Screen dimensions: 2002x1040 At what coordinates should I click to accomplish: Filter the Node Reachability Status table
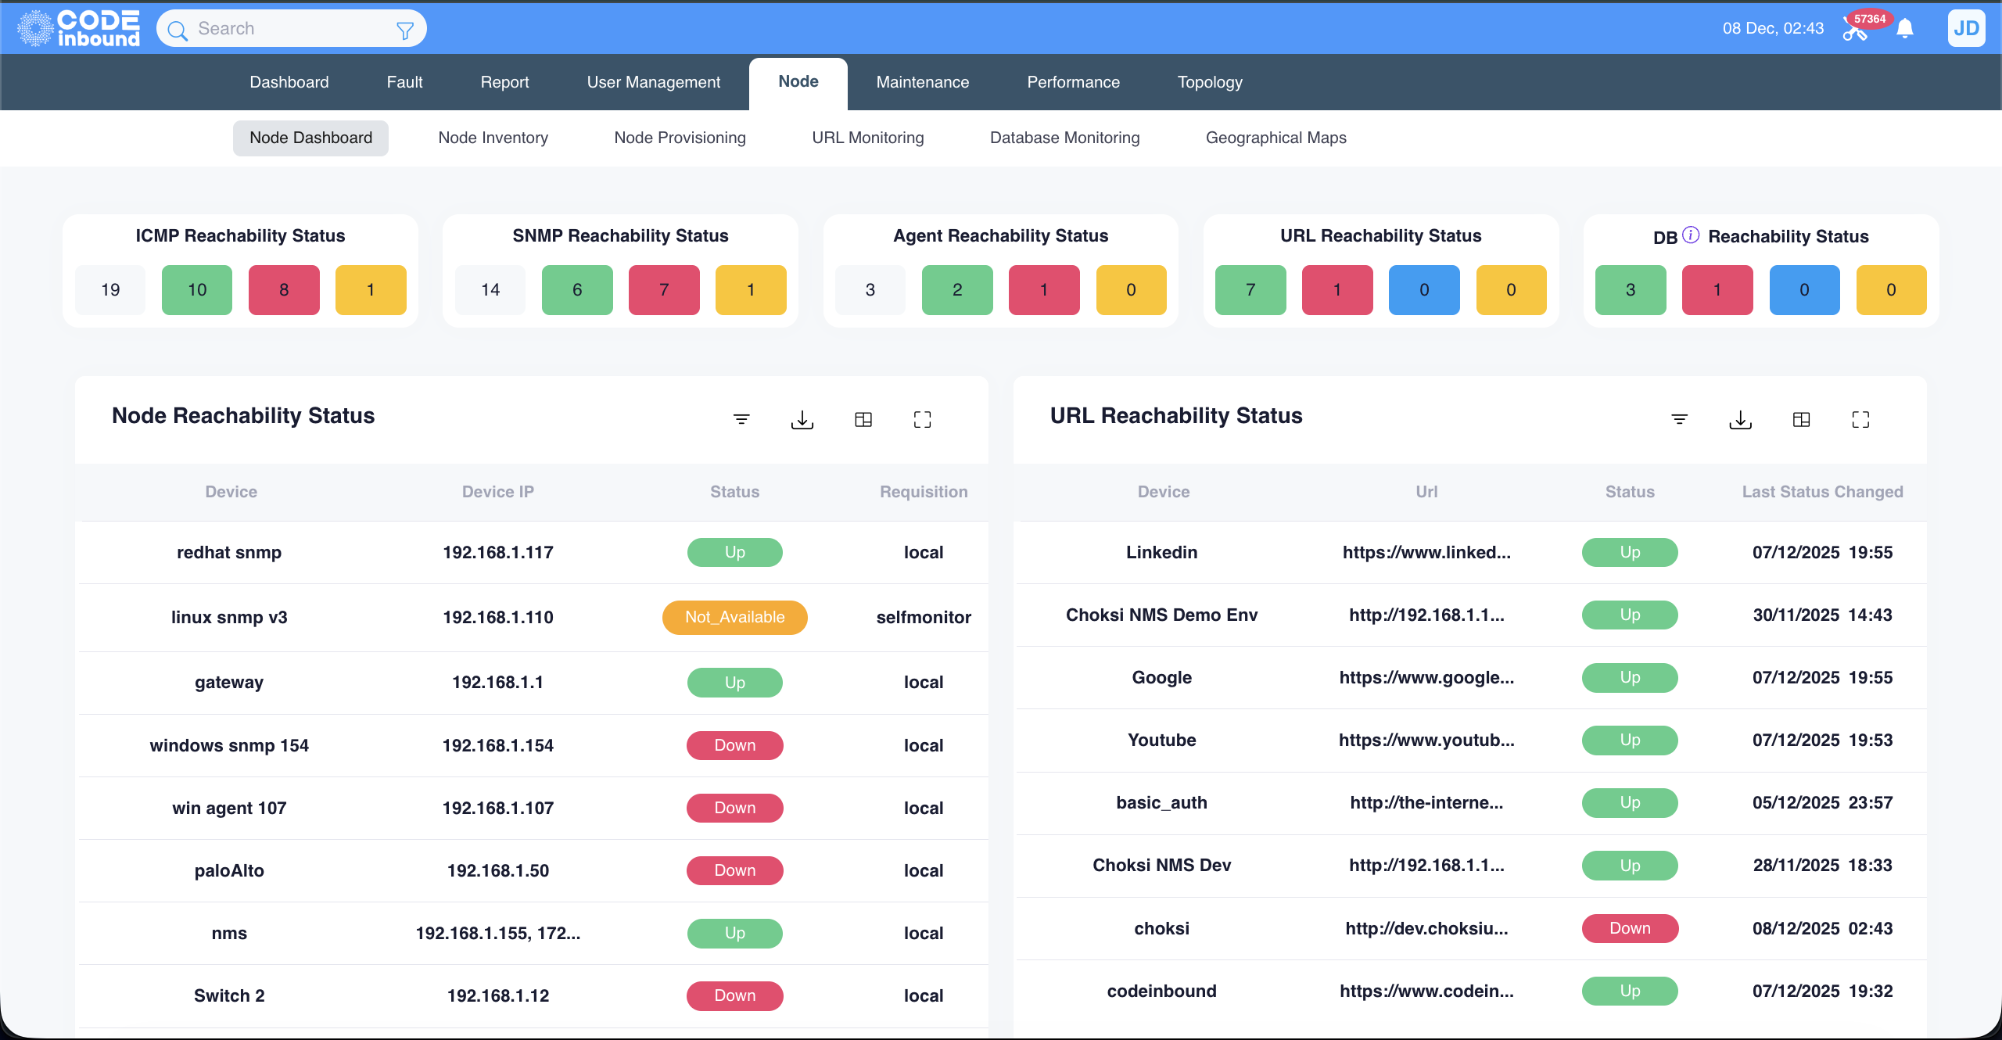tap(741, 419)
